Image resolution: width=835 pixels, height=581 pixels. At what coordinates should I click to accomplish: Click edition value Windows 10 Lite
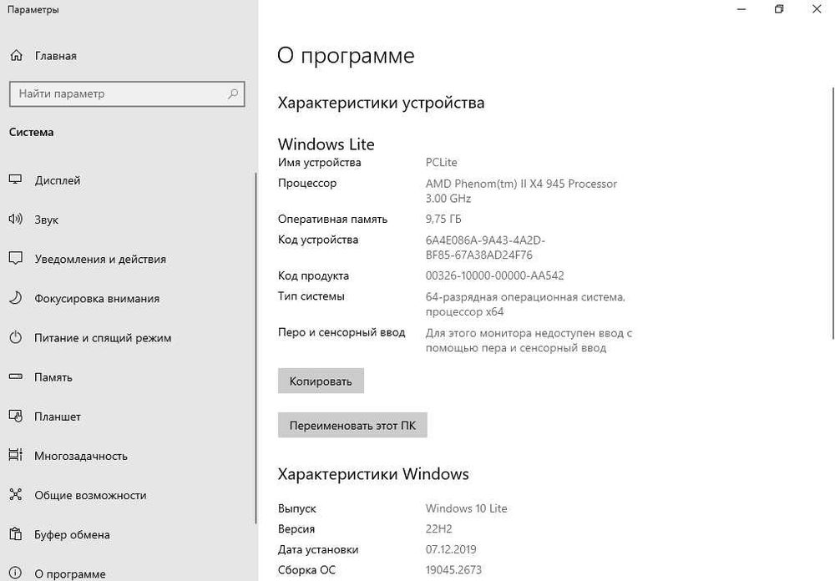466,508
